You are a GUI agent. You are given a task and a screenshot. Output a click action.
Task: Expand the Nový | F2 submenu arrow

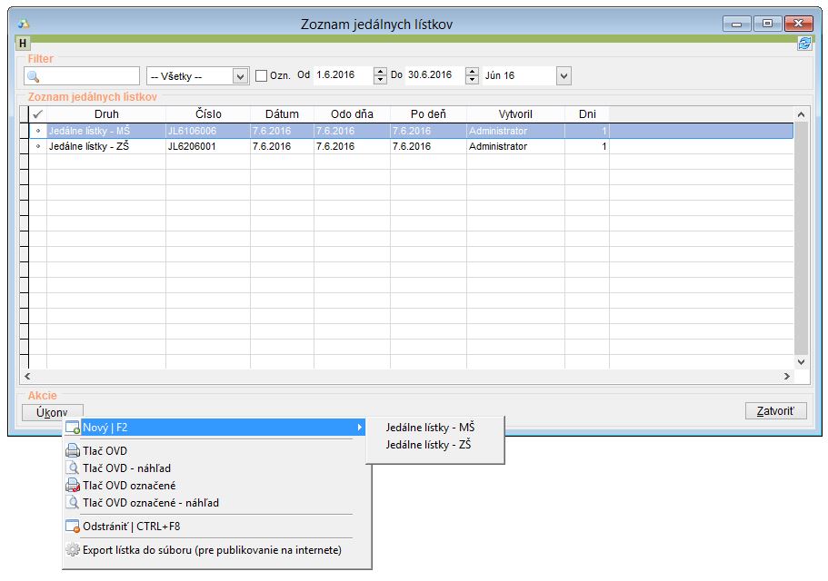(x=360, y=428)
